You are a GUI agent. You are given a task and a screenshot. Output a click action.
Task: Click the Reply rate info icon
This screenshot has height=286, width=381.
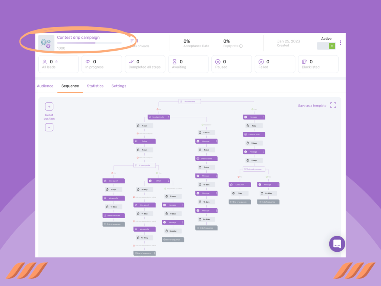click(241, 46)
